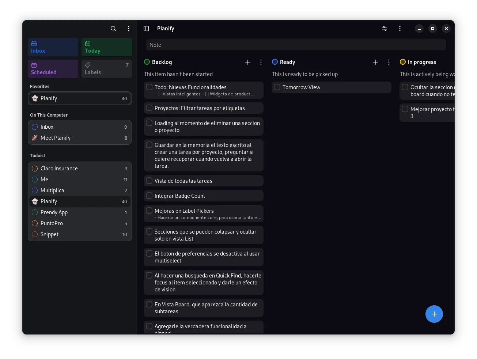Open Backlog section options menu
The image size is (477, 359).
pos(261,62)
